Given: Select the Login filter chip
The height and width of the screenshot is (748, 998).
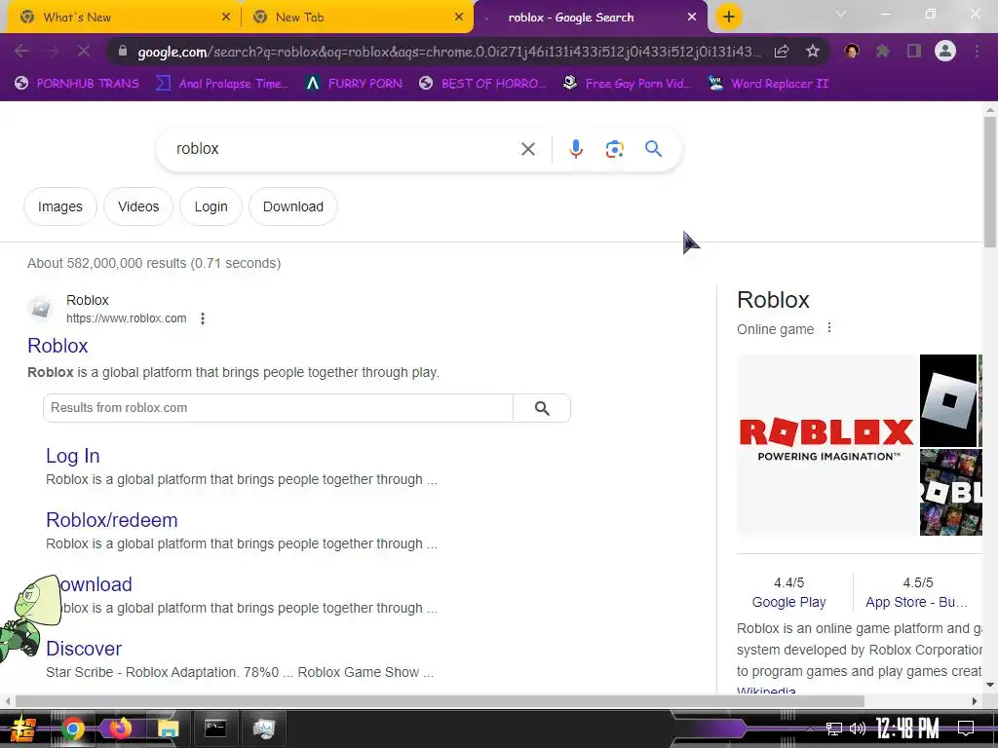Looking at the screenshot, I should tap(211, 206).
